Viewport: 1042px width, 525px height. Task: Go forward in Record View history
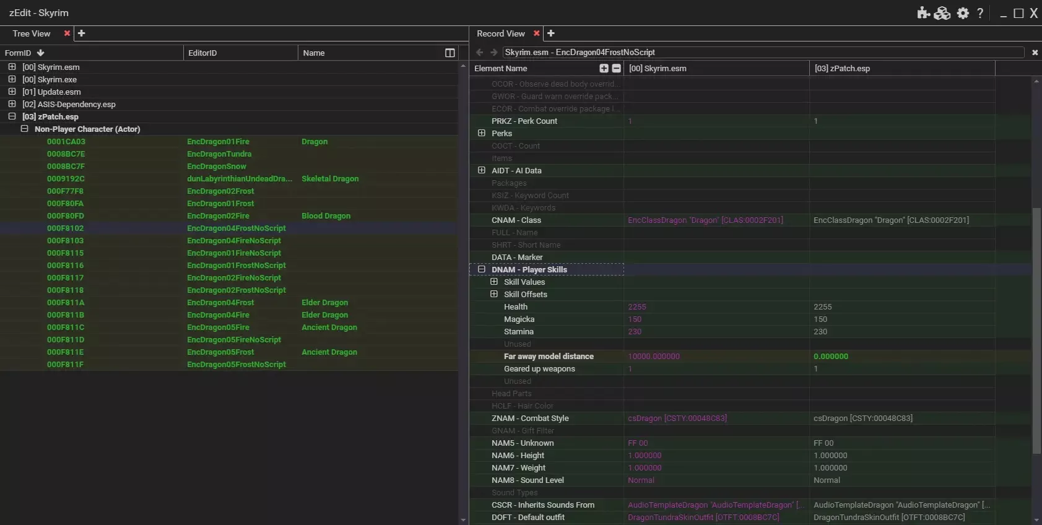click(x=493, y=53)
